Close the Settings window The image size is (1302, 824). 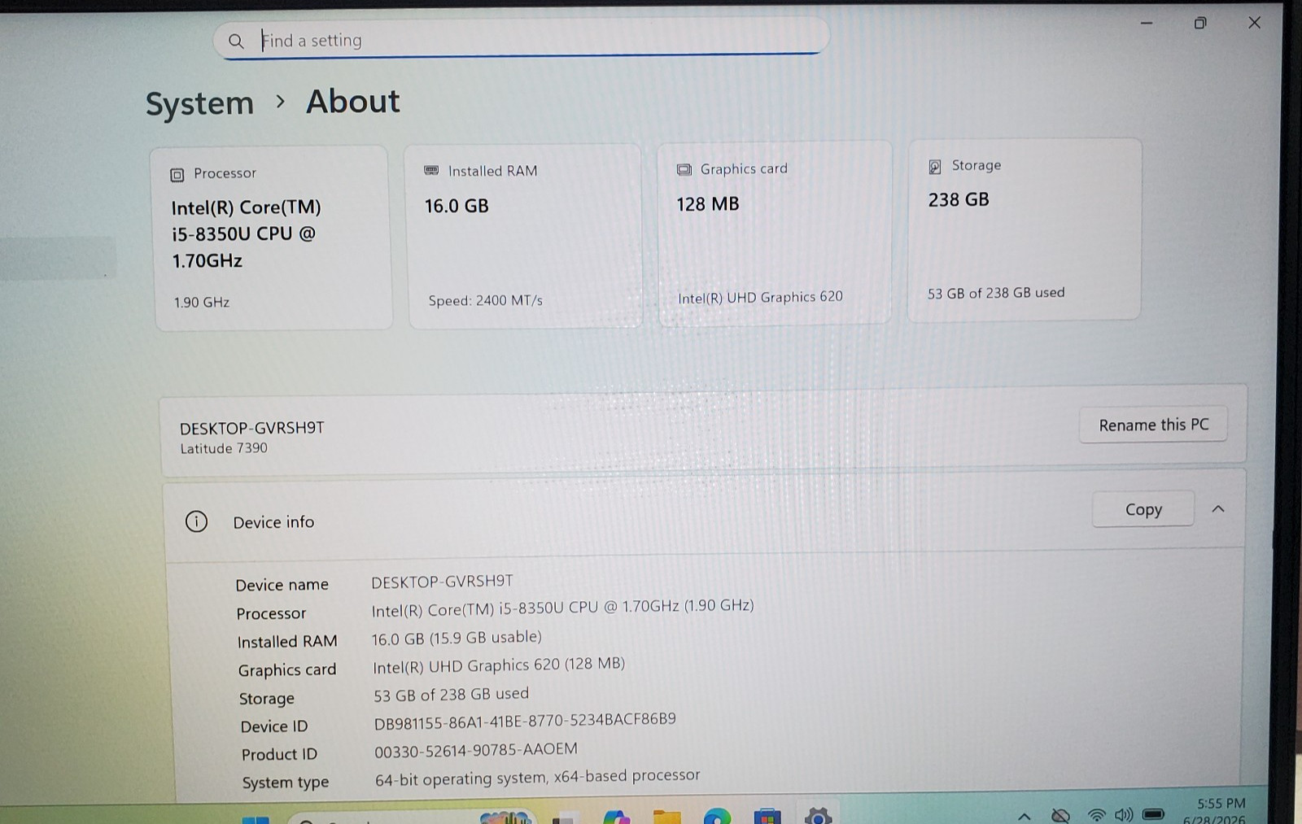(1254, 23)
